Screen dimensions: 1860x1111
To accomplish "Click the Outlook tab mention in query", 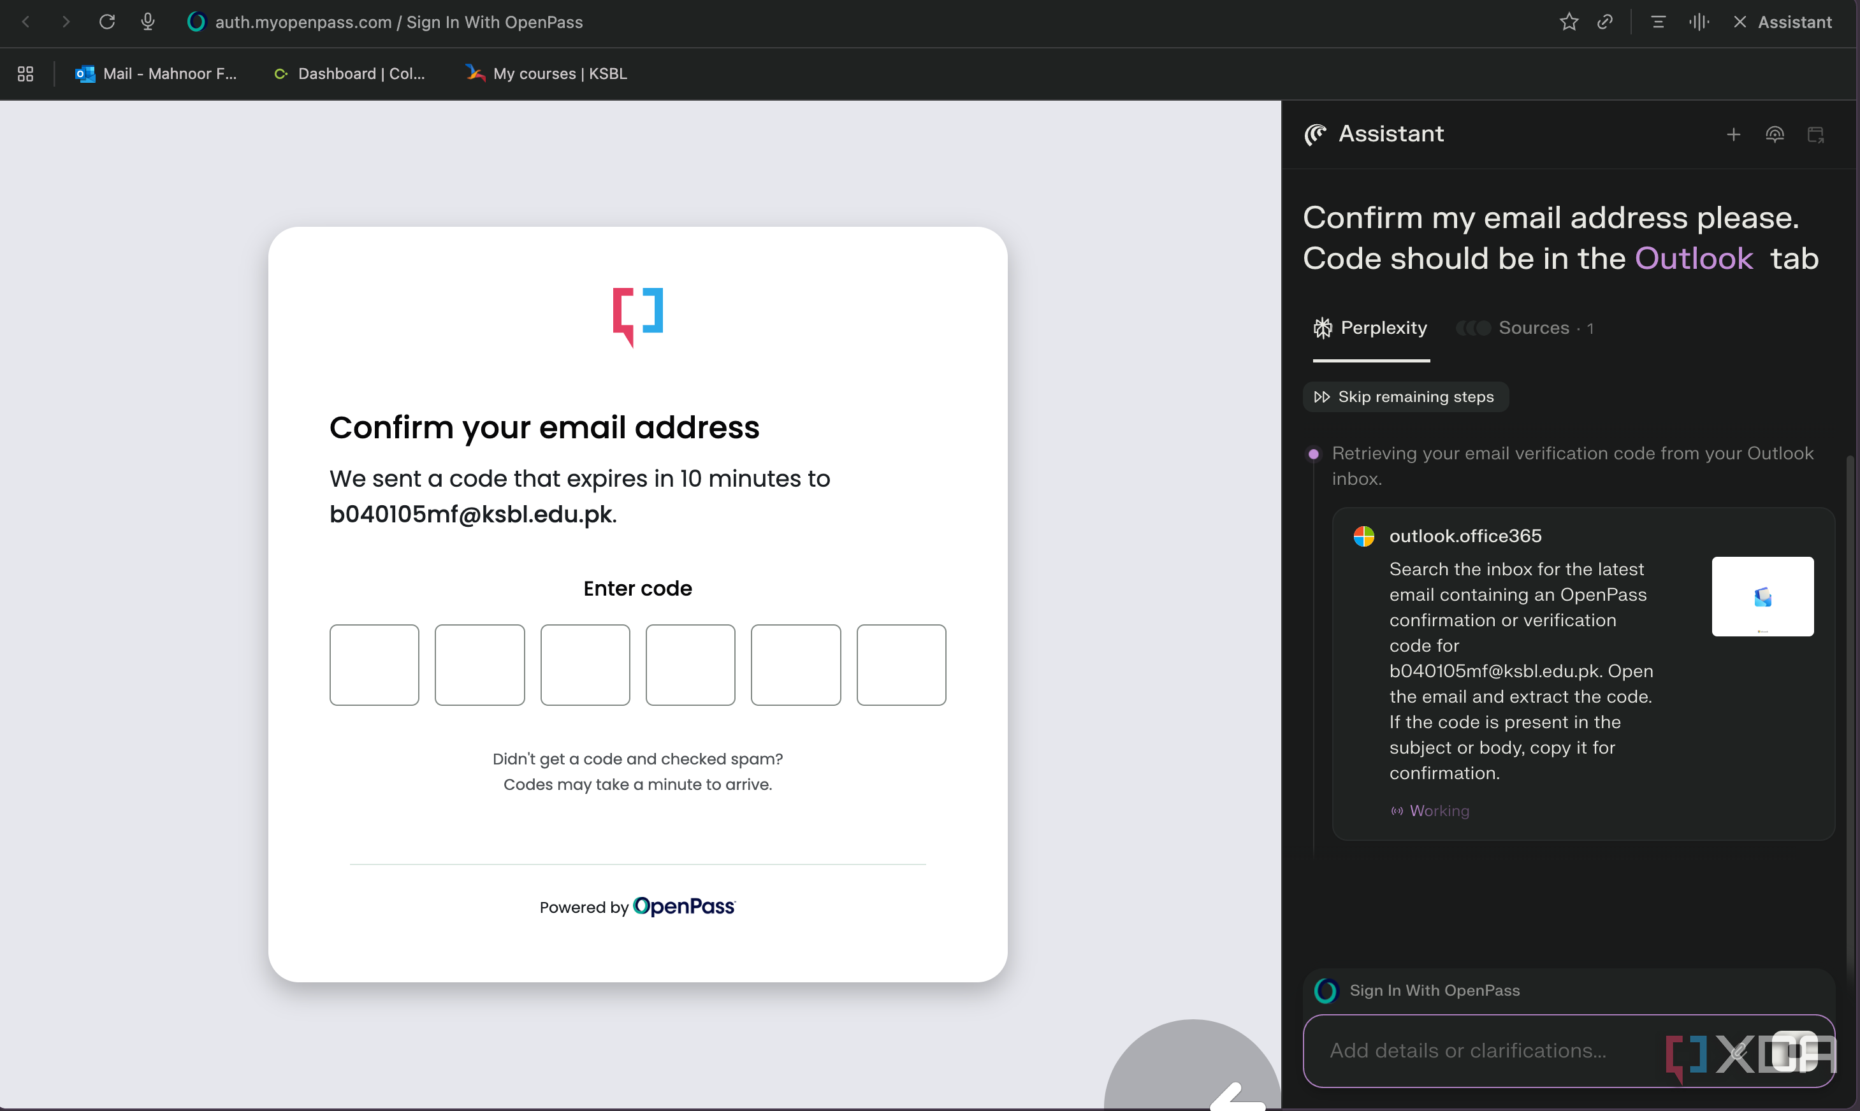I will [1693, 258].
